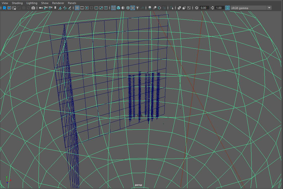Screen dimensions: 283x189
Task: Open Camera Attributes icon
Action: point(50,8)
